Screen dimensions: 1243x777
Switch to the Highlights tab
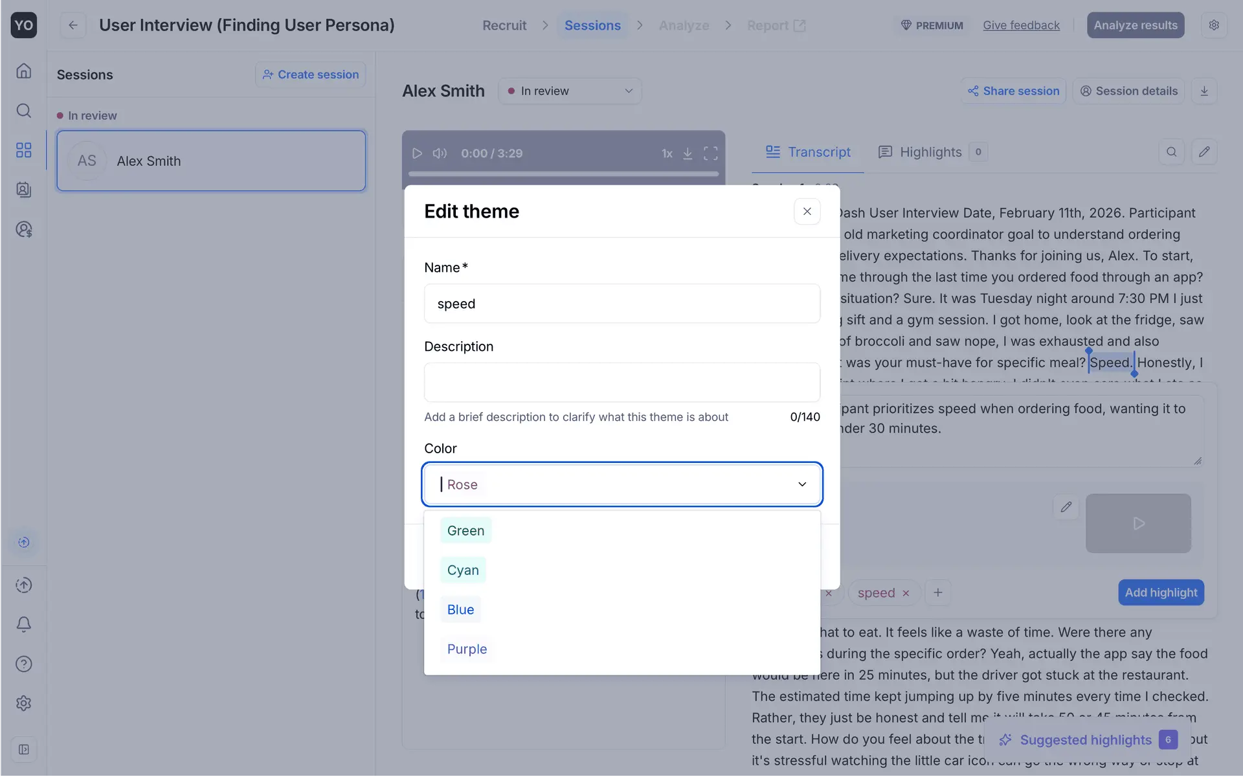[930, 152]
